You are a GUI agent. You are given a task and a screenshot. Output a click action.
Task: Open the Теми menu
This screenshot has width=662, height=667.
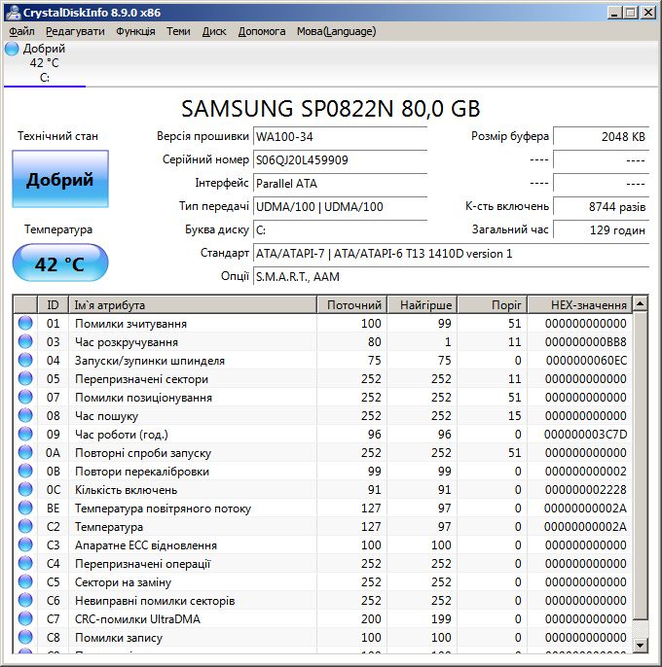coord(178,31)
